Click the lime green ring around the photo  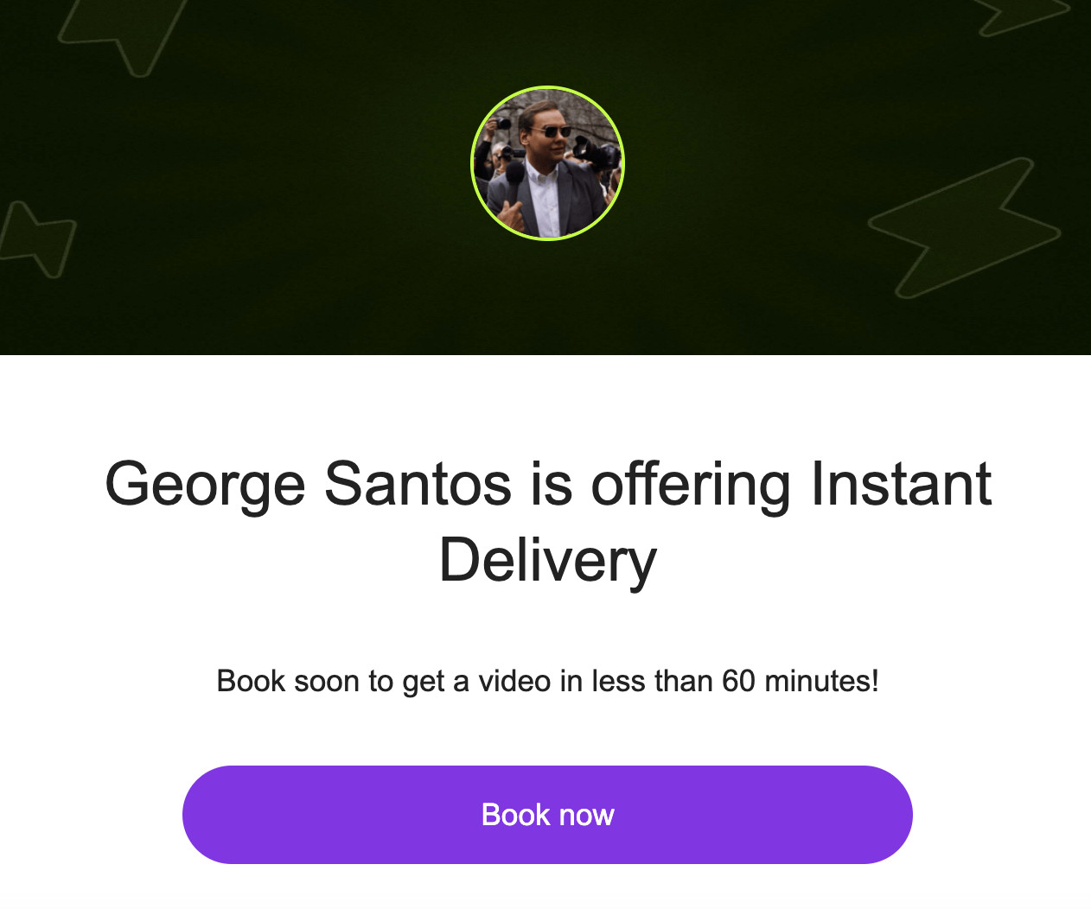click(x=473, y=163)
